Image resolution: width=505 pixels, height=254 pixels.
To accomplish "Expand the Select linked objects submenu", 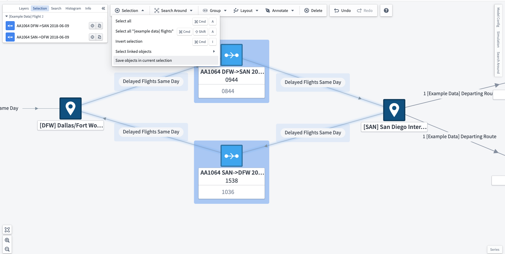I will pos(165,51).
